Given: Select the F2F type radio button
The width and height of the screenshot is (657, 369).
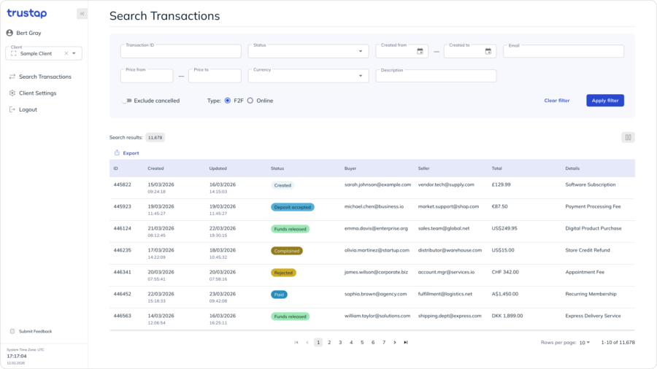Looking at the screenshot, I should (228, 101).
